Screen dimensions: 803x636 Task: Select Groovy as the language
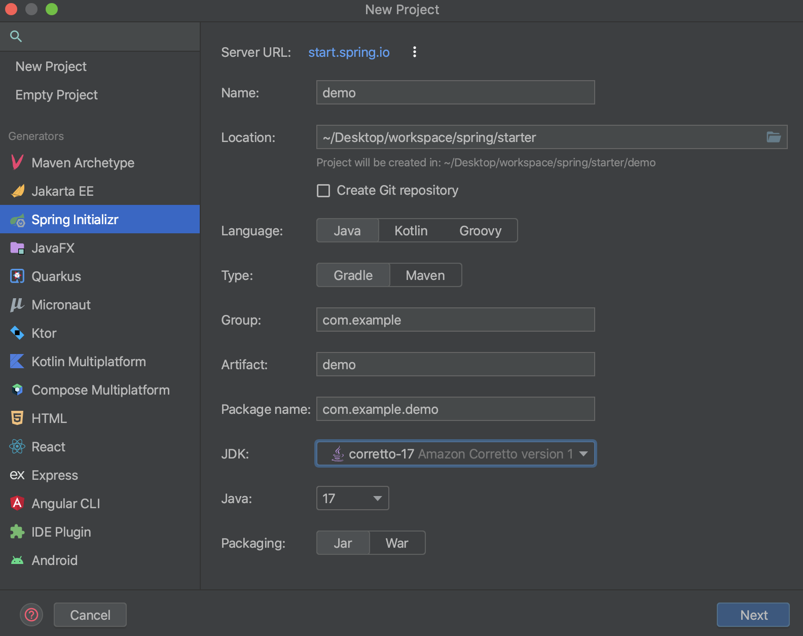coord(480,231)
